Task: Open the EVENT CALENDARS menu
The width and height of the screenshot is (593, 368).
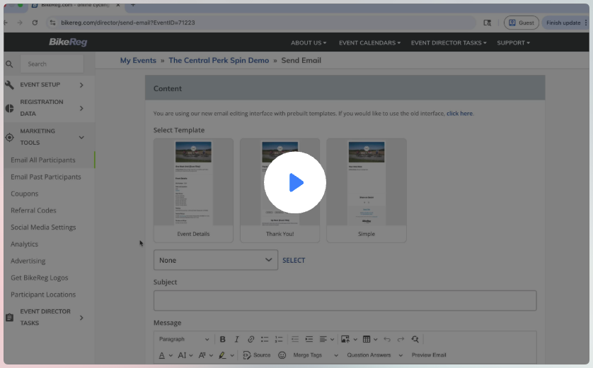Action: 369,43
